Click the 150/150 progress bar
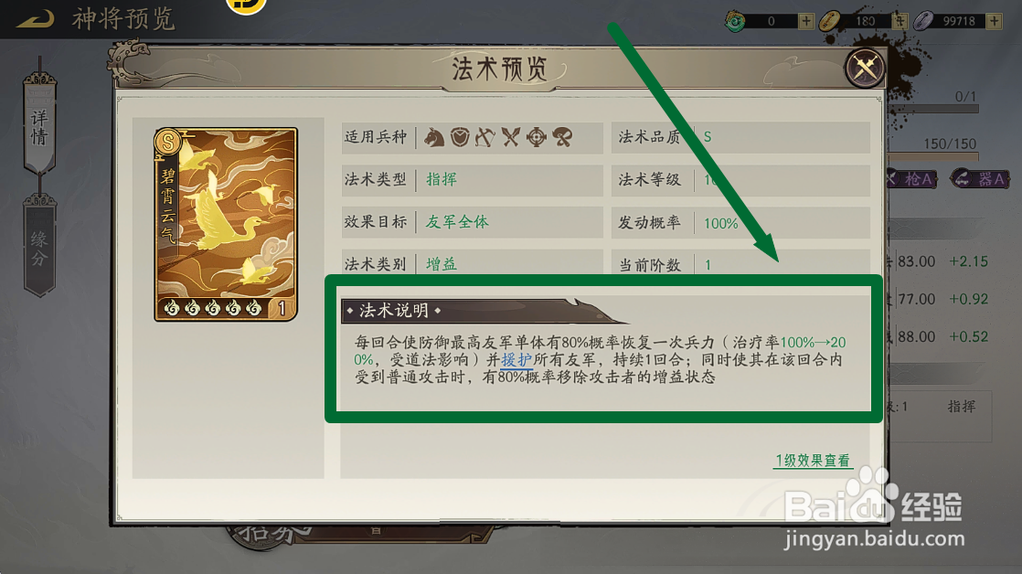 pos(934,156)
